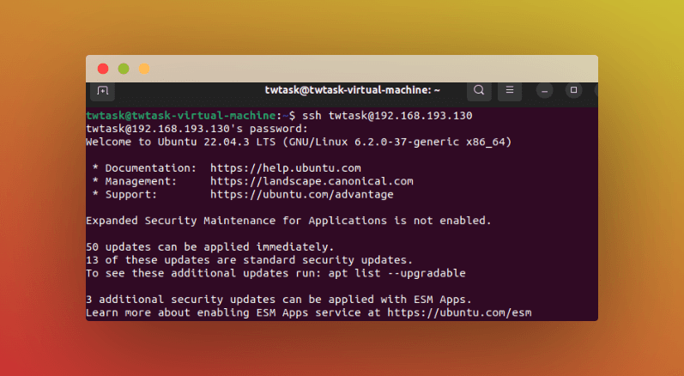The height and width of the screenshot is (376, 684).
Task: Minimize the Ubuntu terminal window
Action: pyautogui.click(x=545, y=90)
